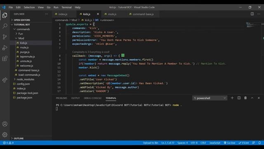The image size is (264, 149).
Task: Collapse the commands folder
Action: [23, 29]
